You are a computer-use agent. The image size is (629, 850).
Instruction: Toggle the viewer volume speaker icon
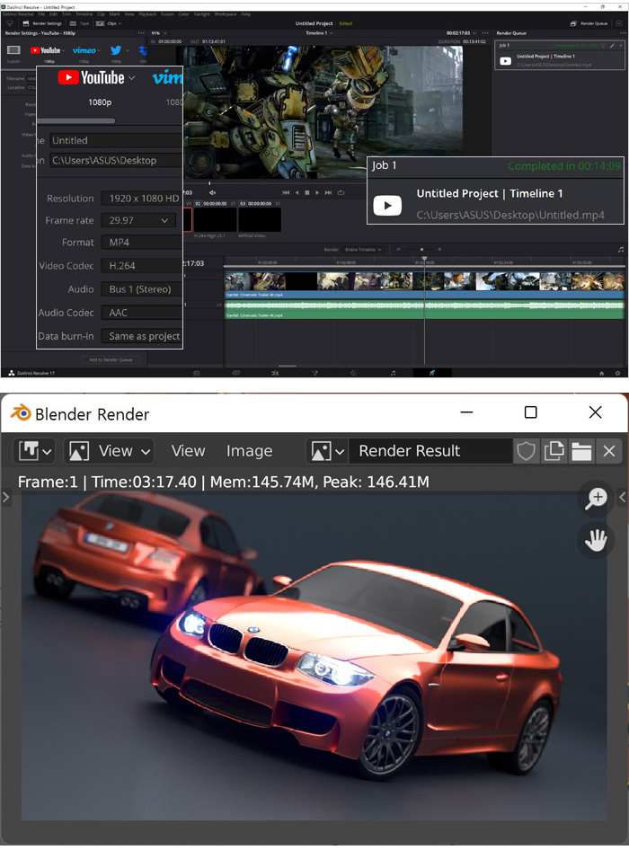[213, 192]
